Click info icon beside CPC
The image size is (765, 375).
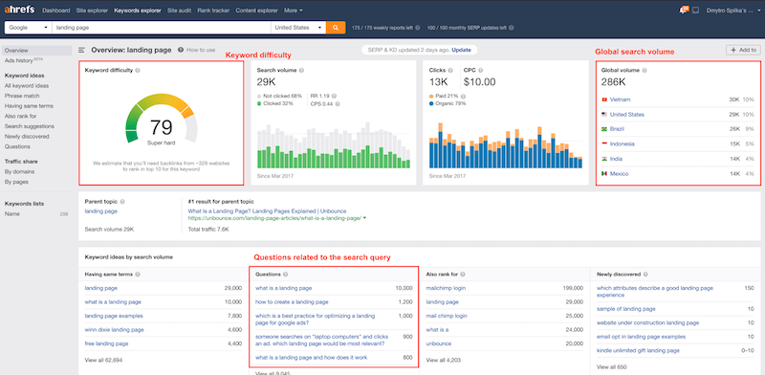(x=480, y=71)
